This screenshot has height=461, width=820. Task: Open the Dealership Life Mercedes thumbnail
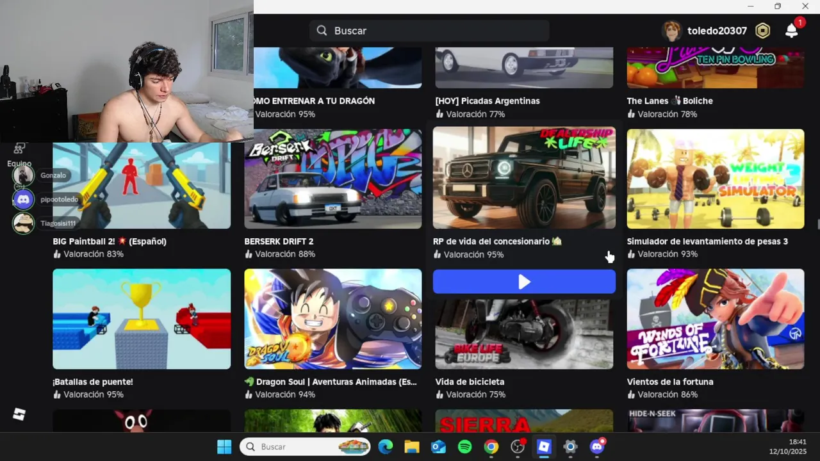pos(524,178)
